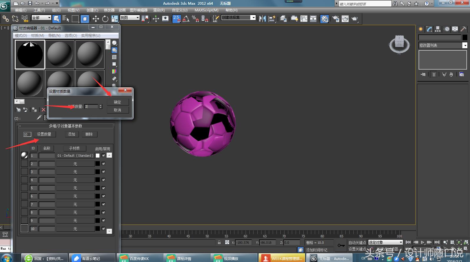Toggle checkered background in Material Editor
The width and height of the screenshot is (470, 262).
point(114,57)
